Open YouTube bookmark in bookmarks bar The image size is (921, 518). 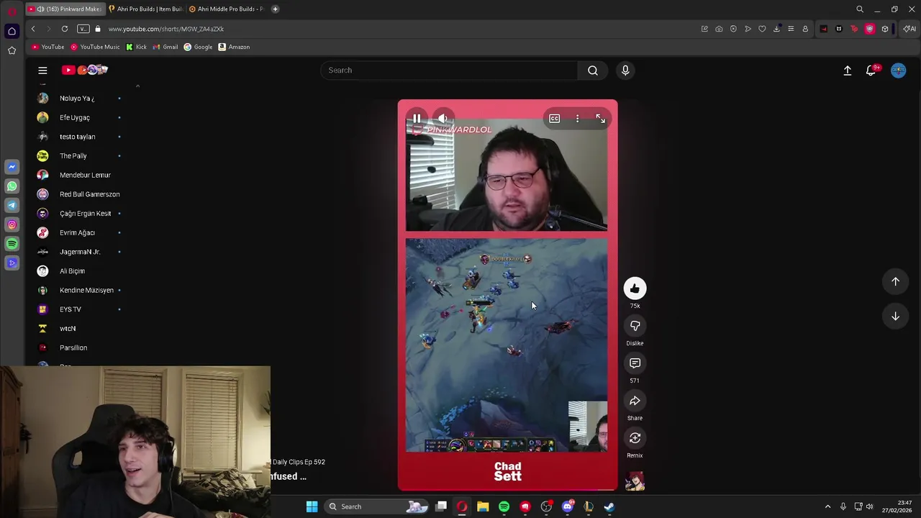47,47
